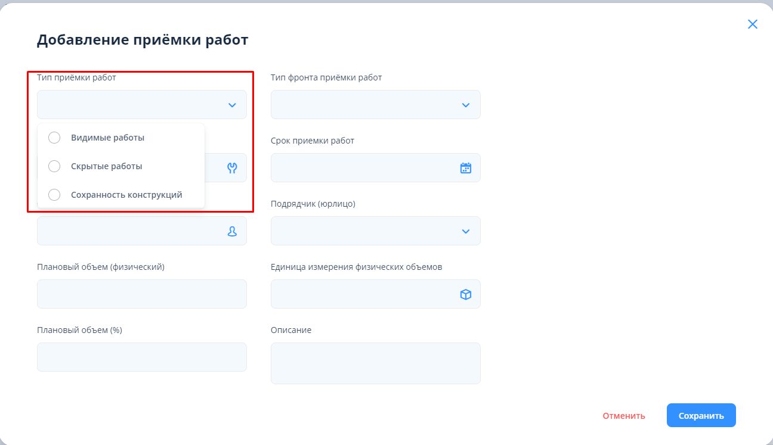Viewport: 773px width, 445px height.
Task: Click the person icon in the field
Action: click(x=232, y=231)
